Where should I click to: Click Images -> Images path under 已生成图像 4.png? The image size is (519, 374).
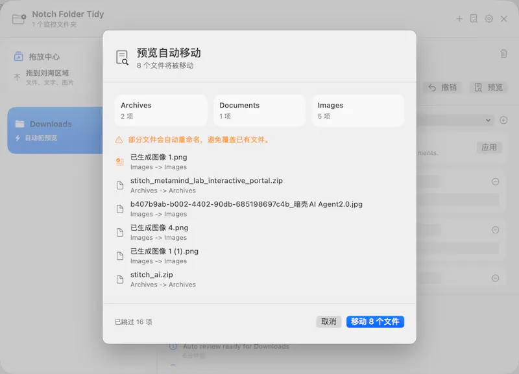(158, 237)
